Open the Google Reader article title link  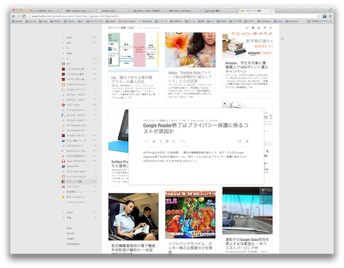pos(196,128)
